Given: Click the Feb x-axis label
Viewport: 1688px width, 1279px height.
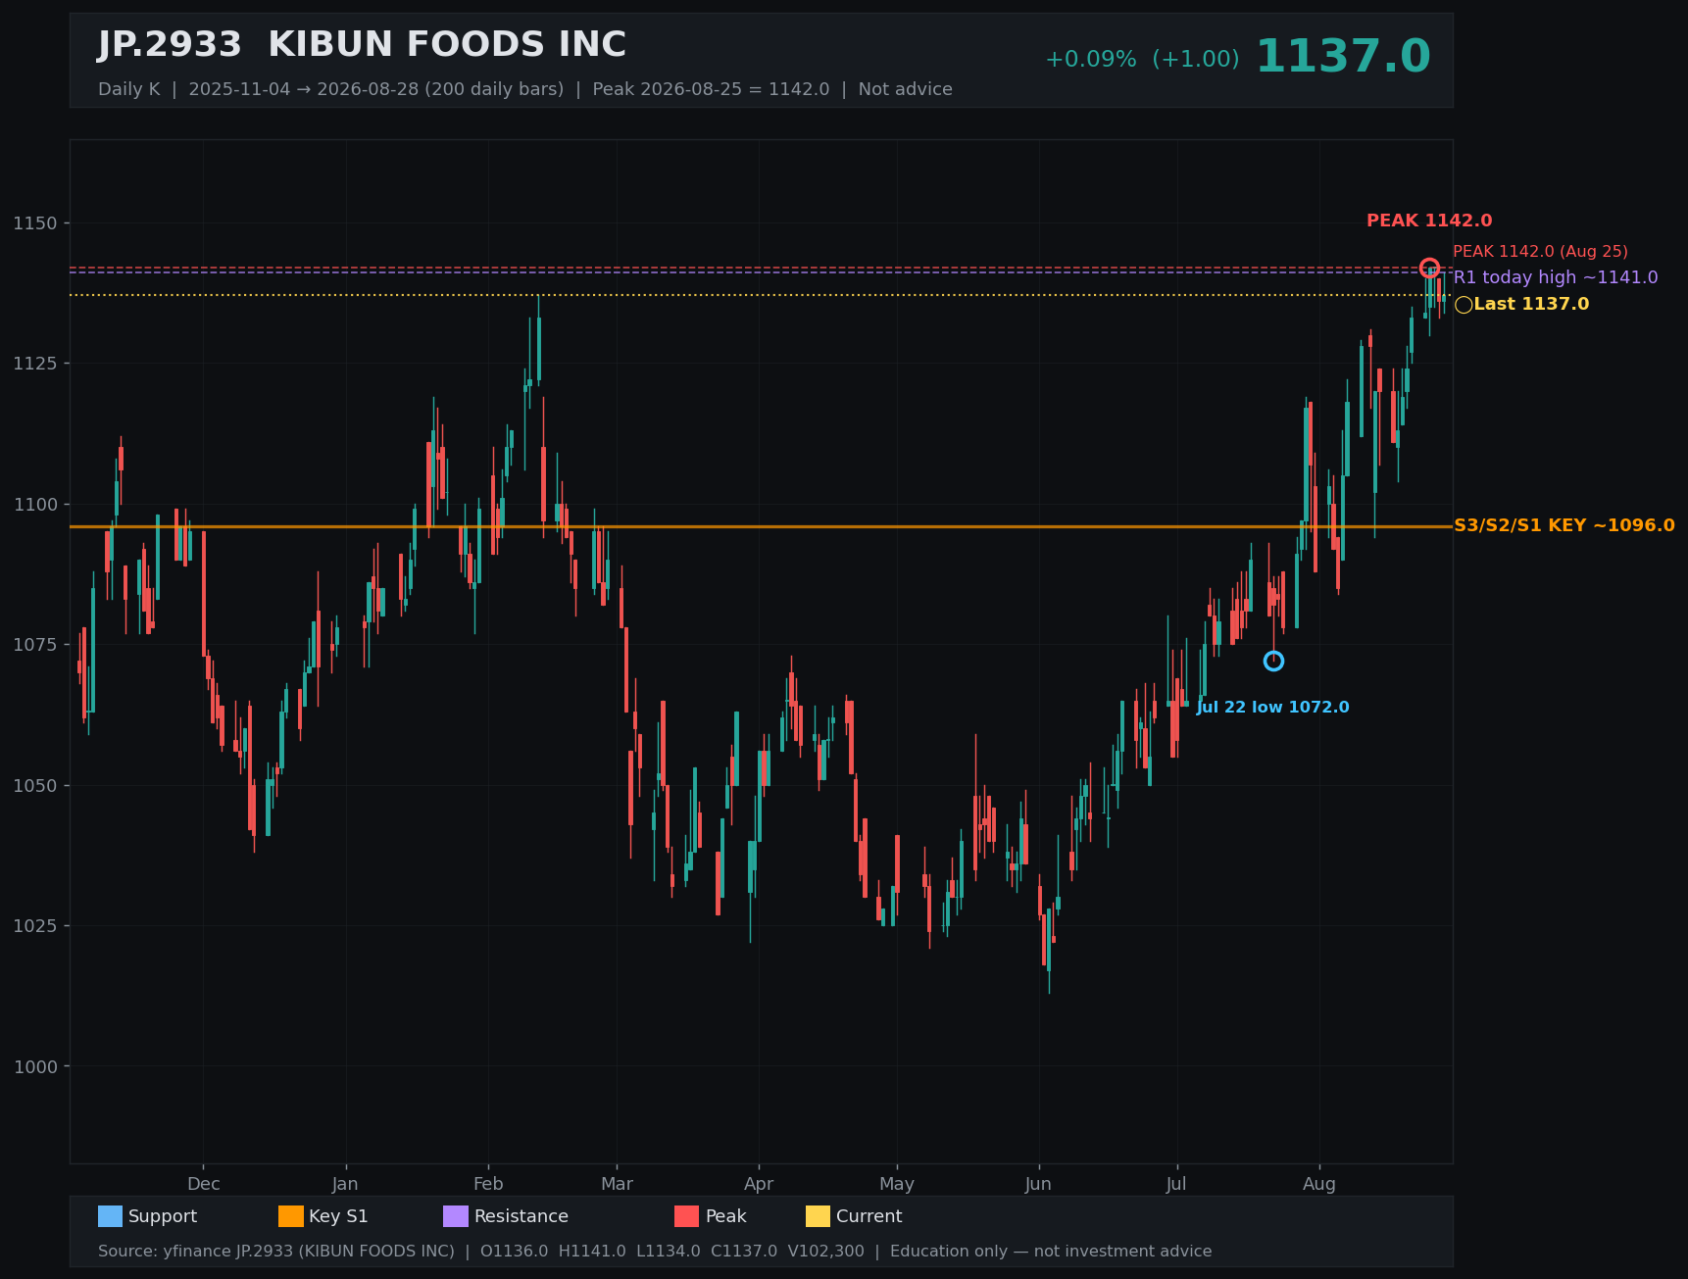Looking at the screenshot, I should (488, 1184).
